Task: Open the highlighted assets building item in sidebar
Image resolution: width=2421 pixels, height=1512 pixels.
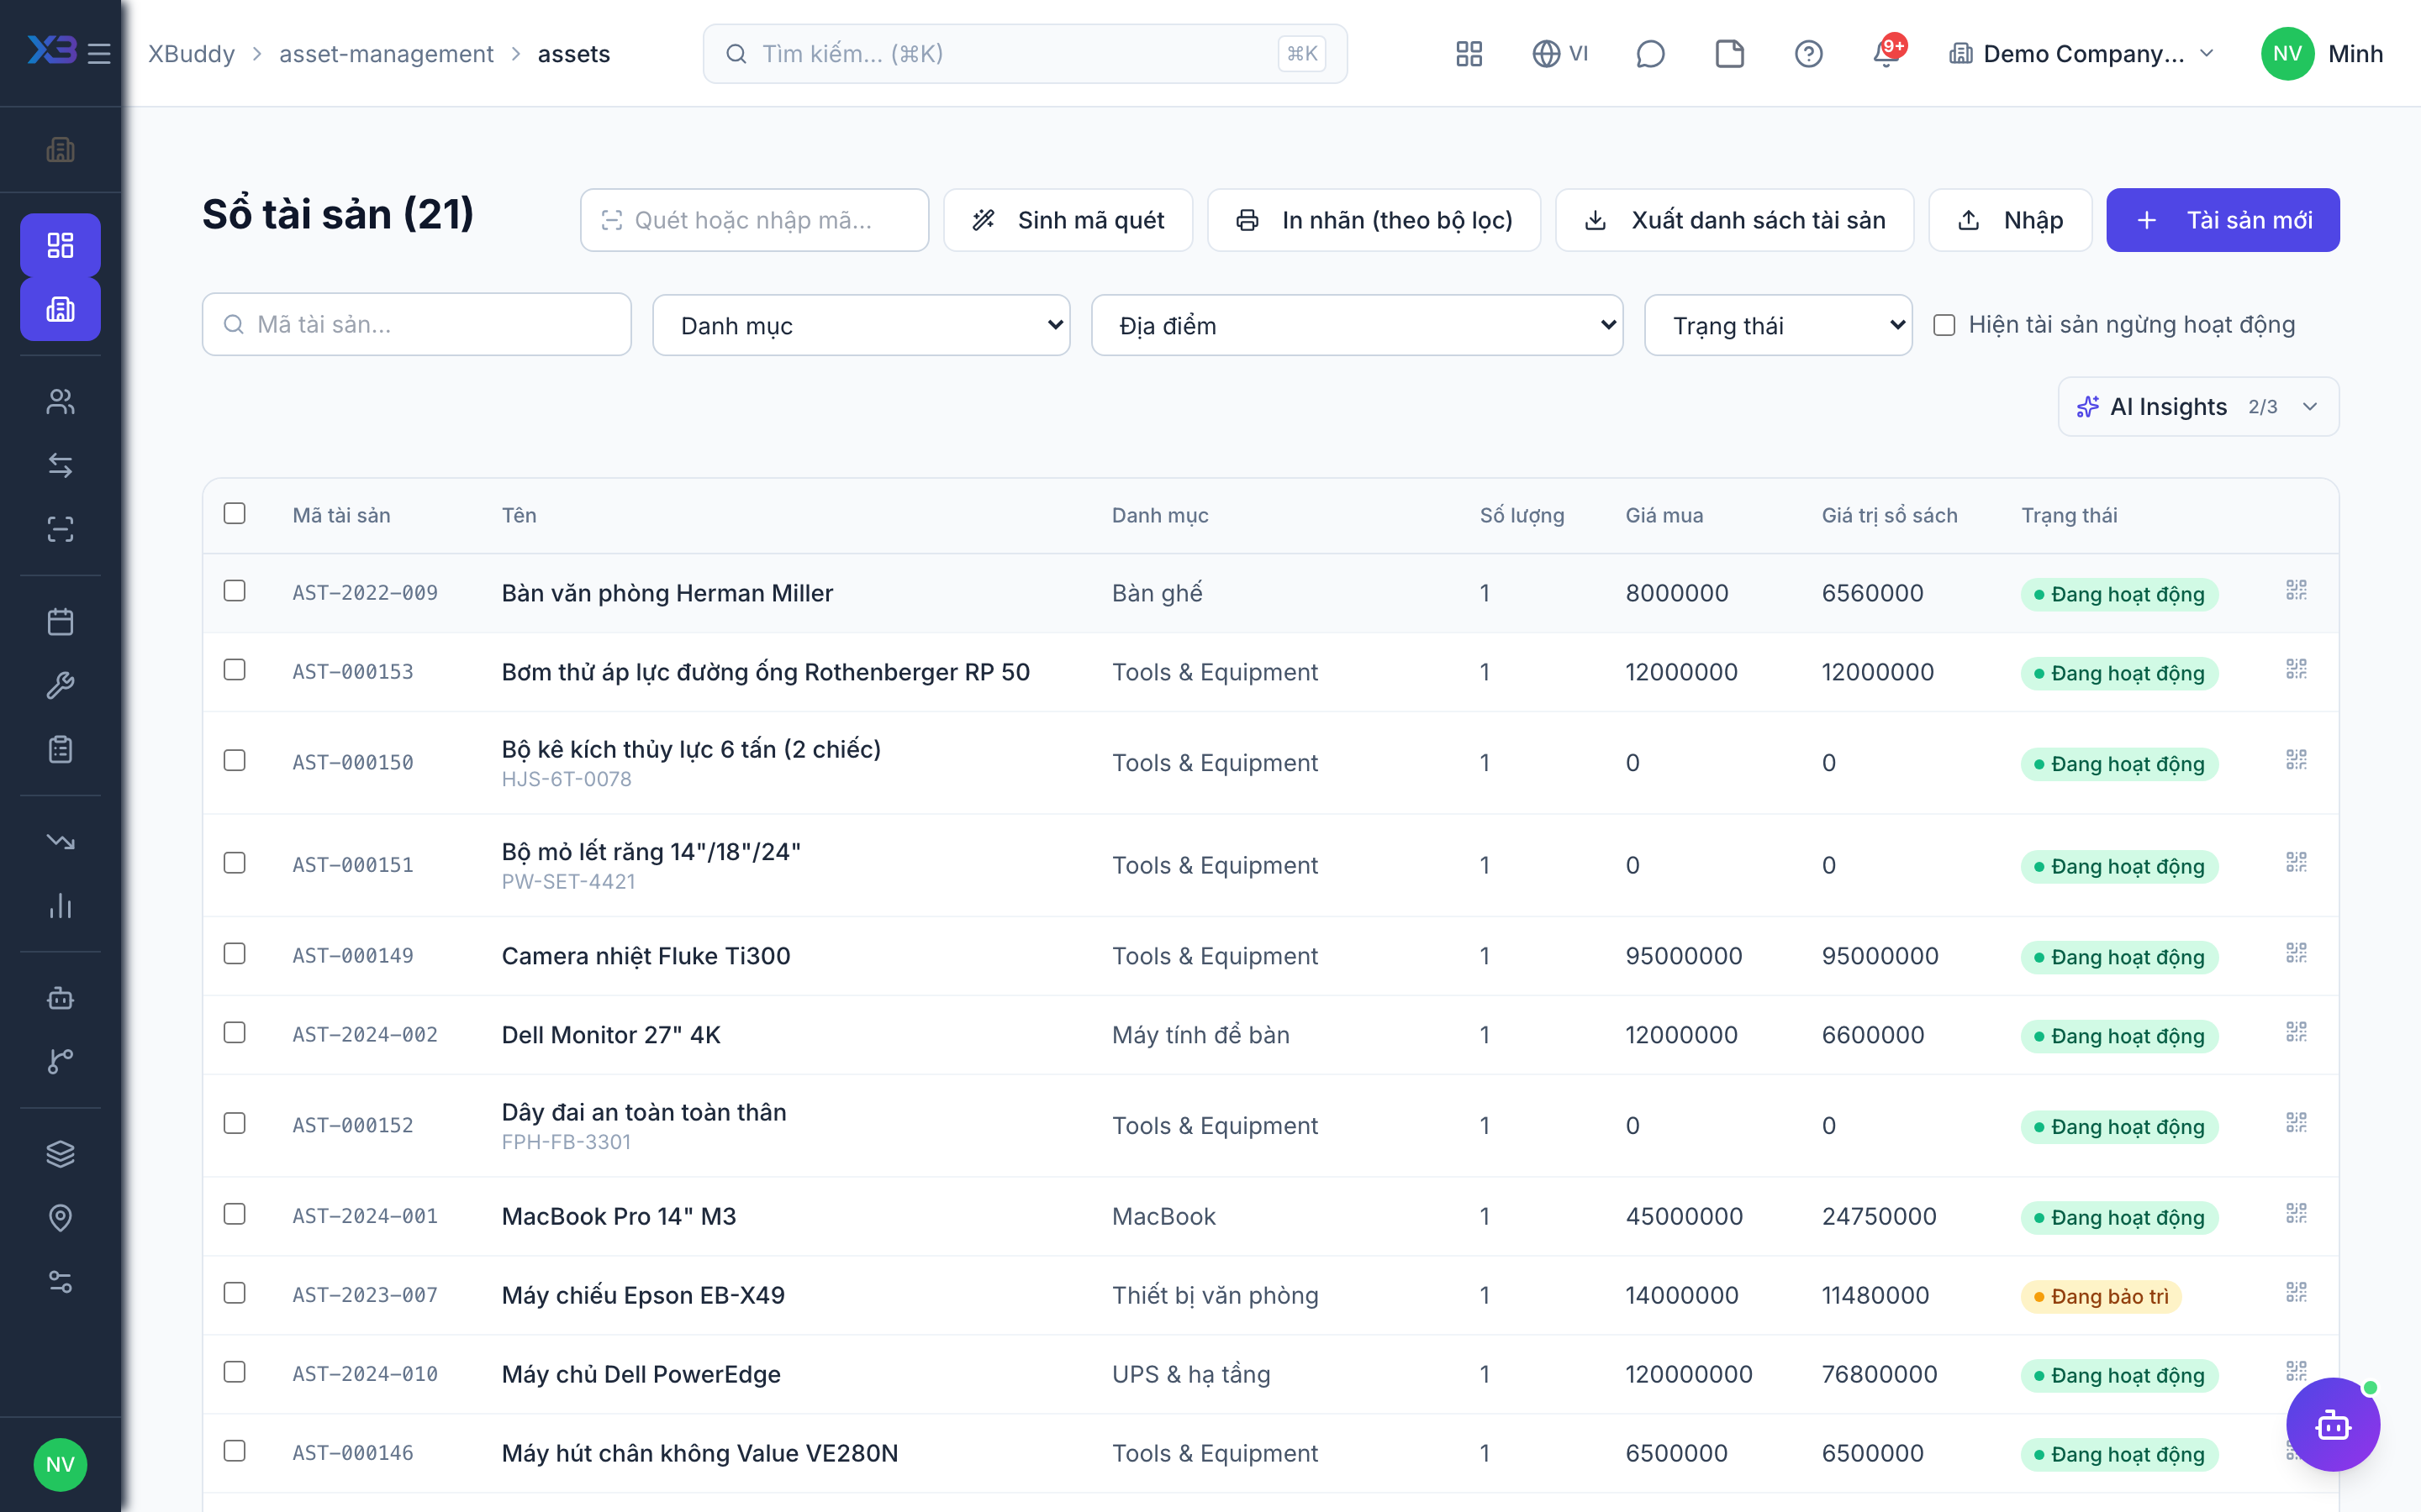Action: coord(60,309)
